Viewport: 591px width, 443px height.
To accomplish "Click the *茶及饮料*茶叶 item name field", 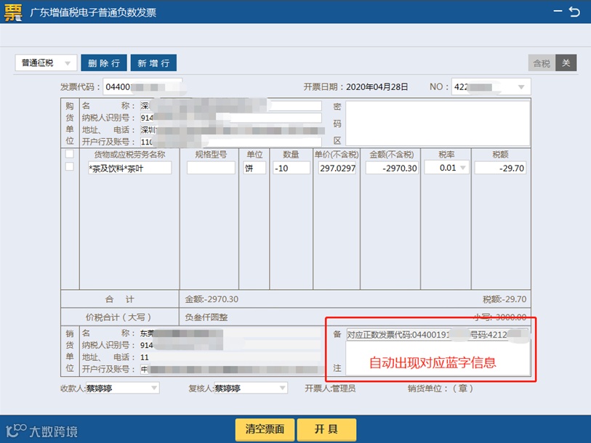I will 129,168.
